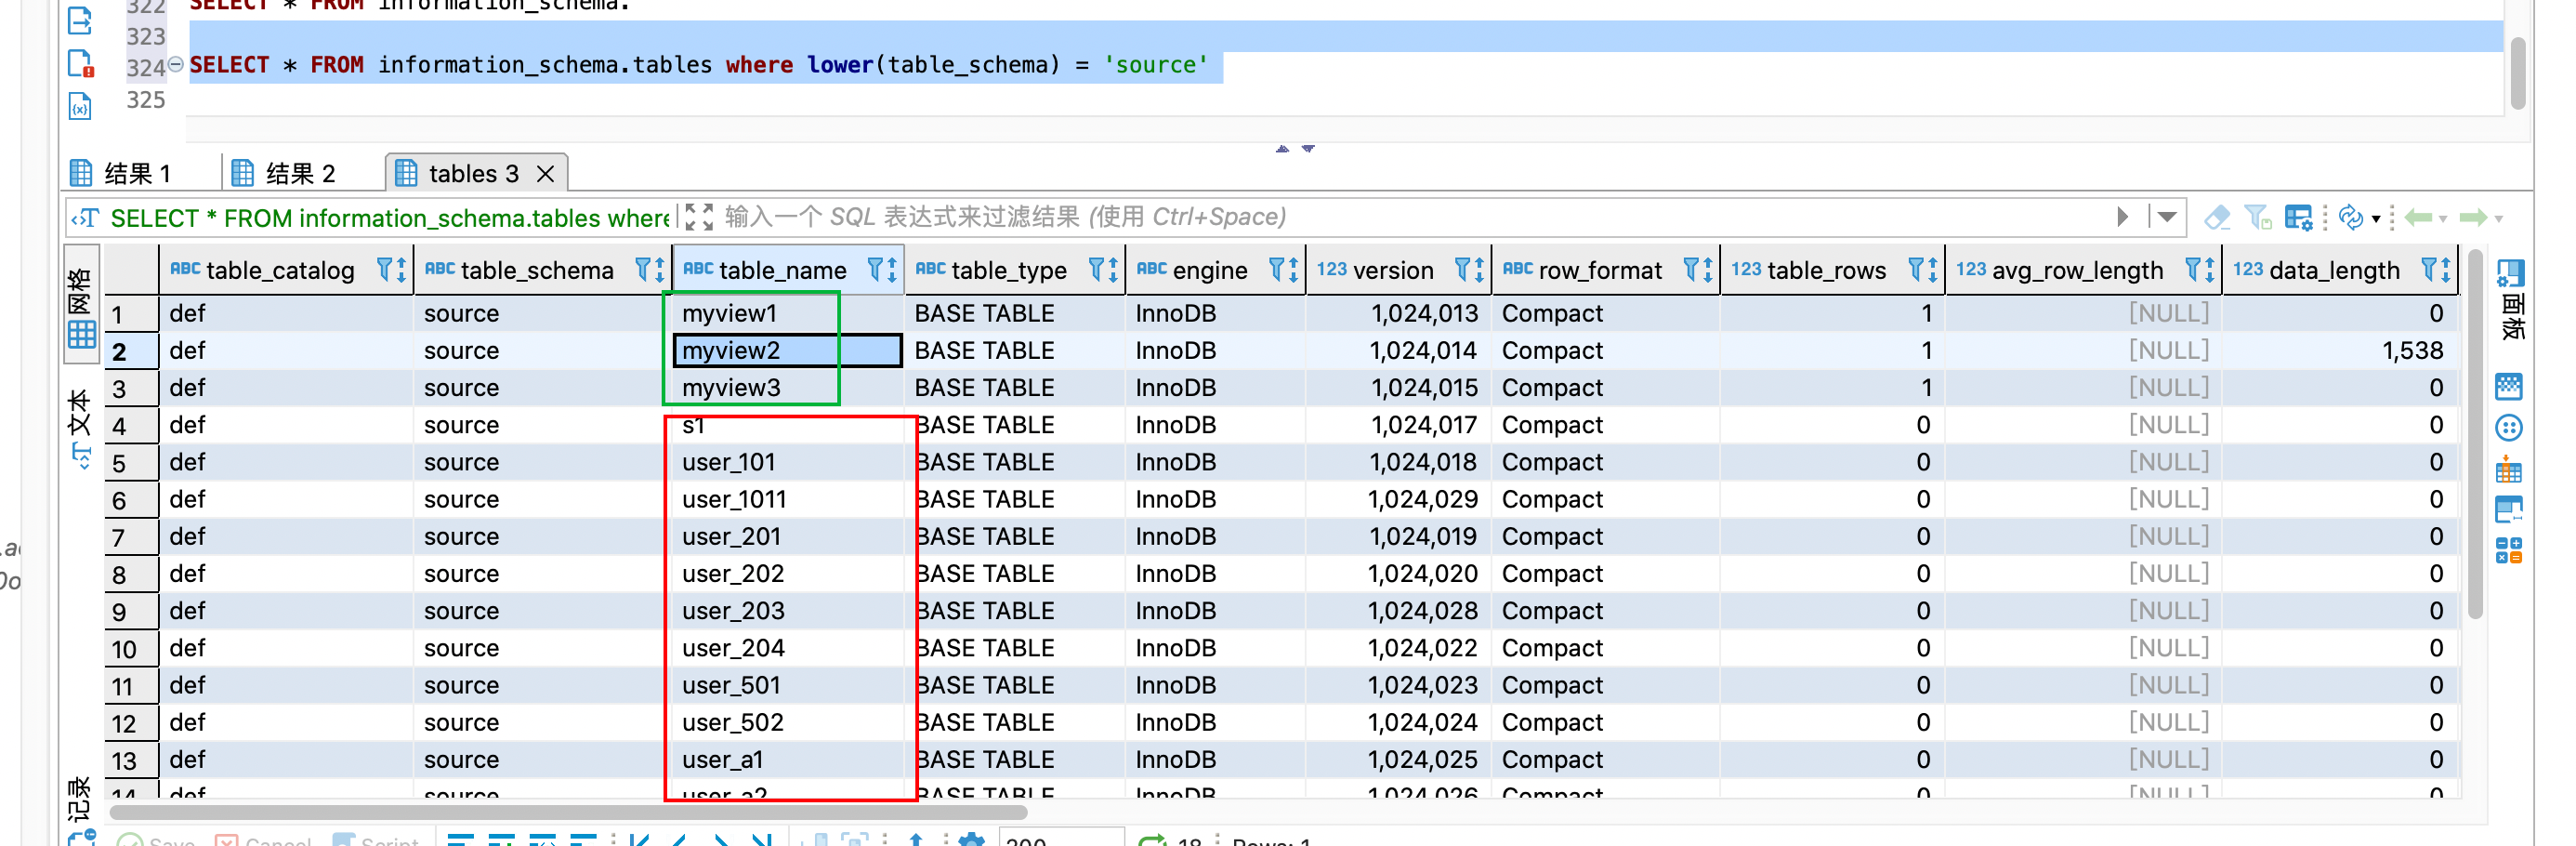
Task: Click the refresh results icon
Action: [2351, 217]
